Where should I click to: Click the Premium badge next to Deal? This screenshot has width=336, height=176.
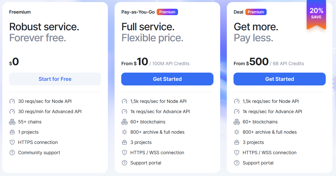pyautogui.click(x=256, y=12)
